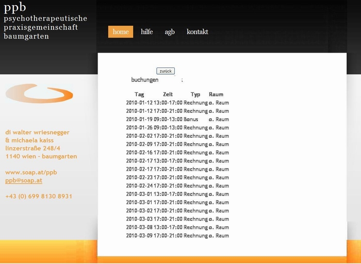Open the www.soap.at/ppb website link
The width and height of the screenshot is (361, 264).
click(x=31, y=172)
